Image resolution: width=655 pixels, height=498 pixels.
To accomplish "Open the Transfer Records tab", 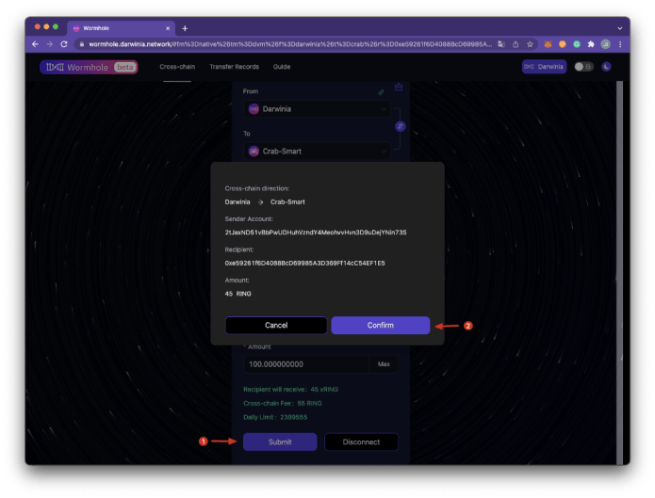I will [234, 67].
